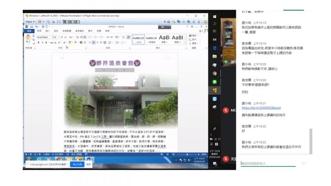Toggle the show paragraph marks button
Viewport: 331px width, 186px height.
point(128,37)
